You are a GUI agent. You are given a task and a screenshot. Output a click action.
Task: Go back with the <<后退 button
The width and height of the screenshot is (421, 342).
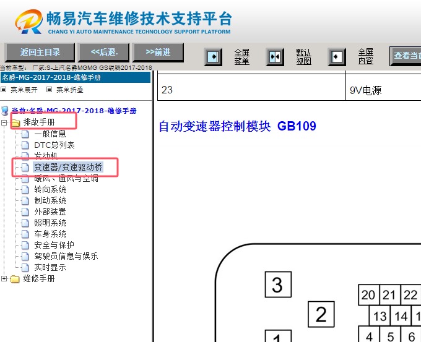[104, 53]
